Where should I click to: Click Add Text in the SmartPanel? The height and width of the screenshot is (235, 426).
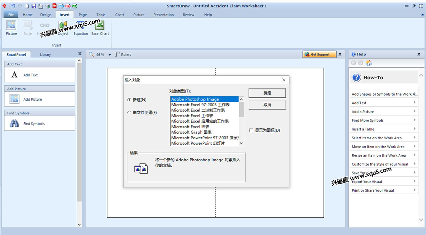point(39,75)
